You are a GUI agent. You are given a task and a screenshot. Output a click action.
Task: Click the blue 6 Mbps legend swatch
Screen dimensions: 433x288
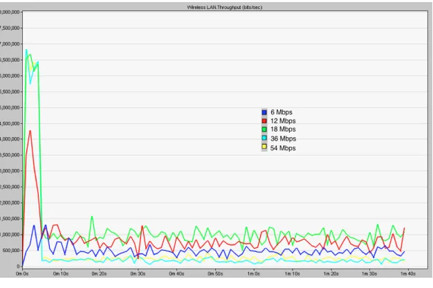point(264,112)
